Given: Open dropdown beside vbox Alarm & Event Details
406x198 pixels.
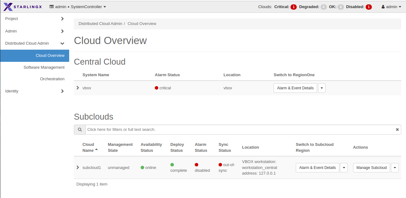Looking at the screenshot, I should (x=322, y=88).
